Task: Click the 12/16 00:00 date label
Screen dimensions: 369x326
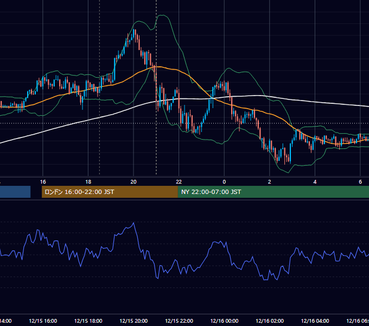Action: point(224,321)
